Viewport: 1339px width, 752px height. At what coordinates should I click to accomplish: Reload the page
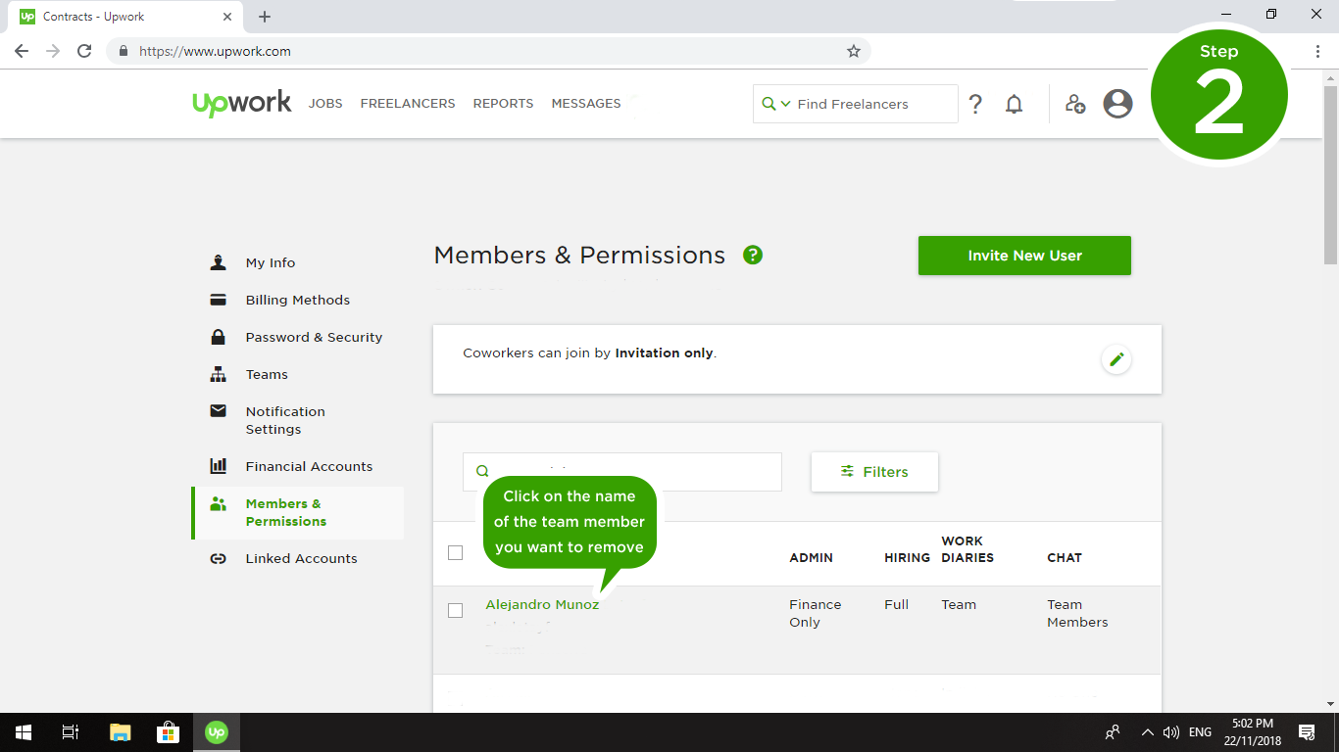point(84,51)
